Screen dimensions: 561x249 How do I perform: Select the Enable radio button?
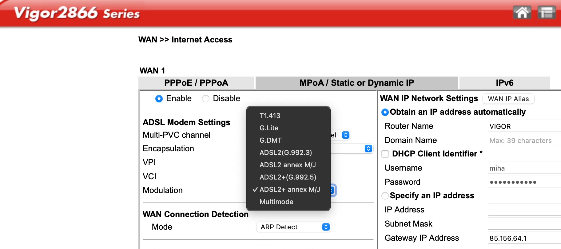[x=159, y=99]
